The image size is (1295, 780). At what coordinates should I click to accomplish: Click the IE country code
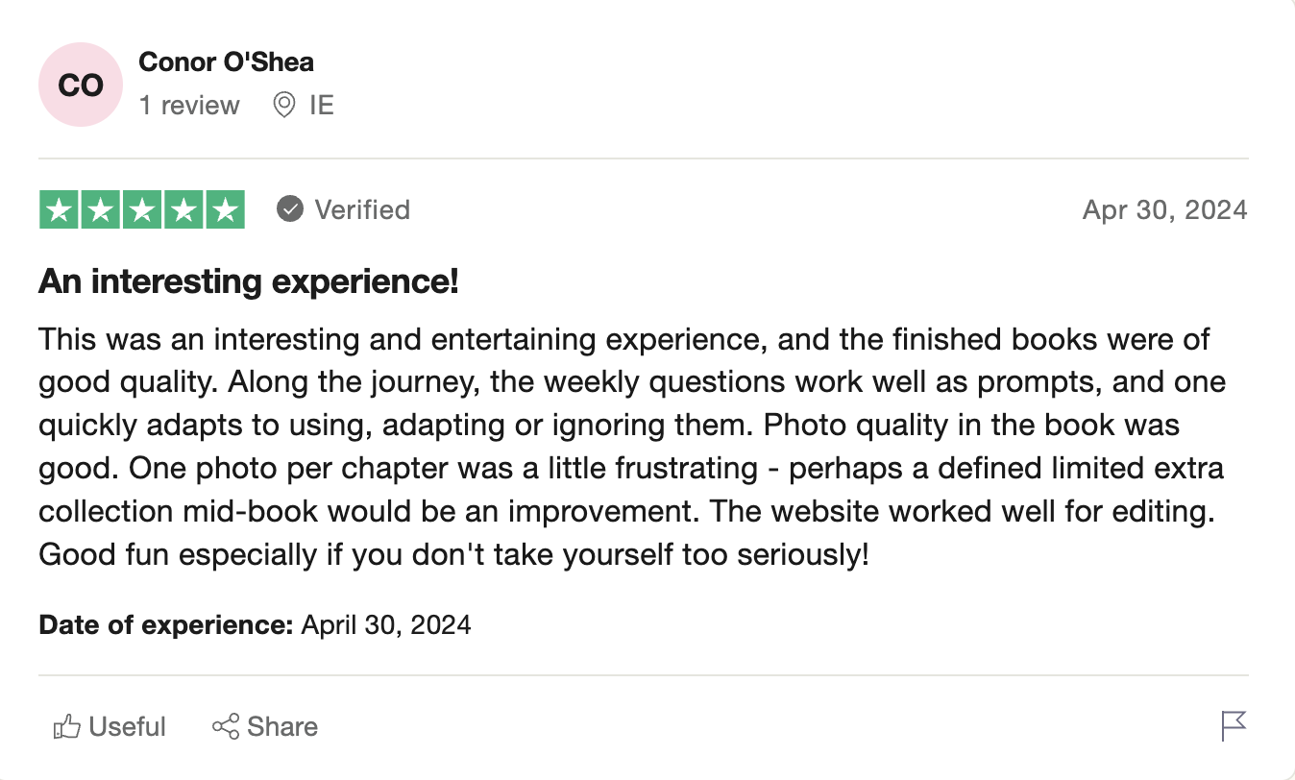pyautogui.click(x=322, y=105)
